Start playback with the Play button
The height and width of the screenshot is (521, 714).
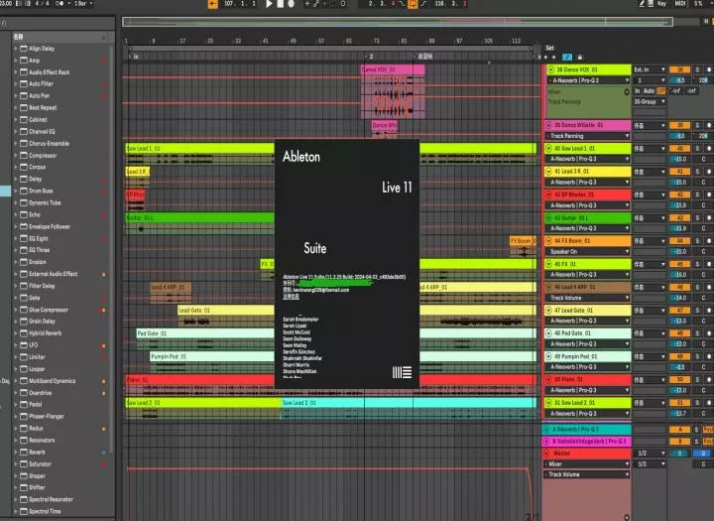tap(269, 4)
